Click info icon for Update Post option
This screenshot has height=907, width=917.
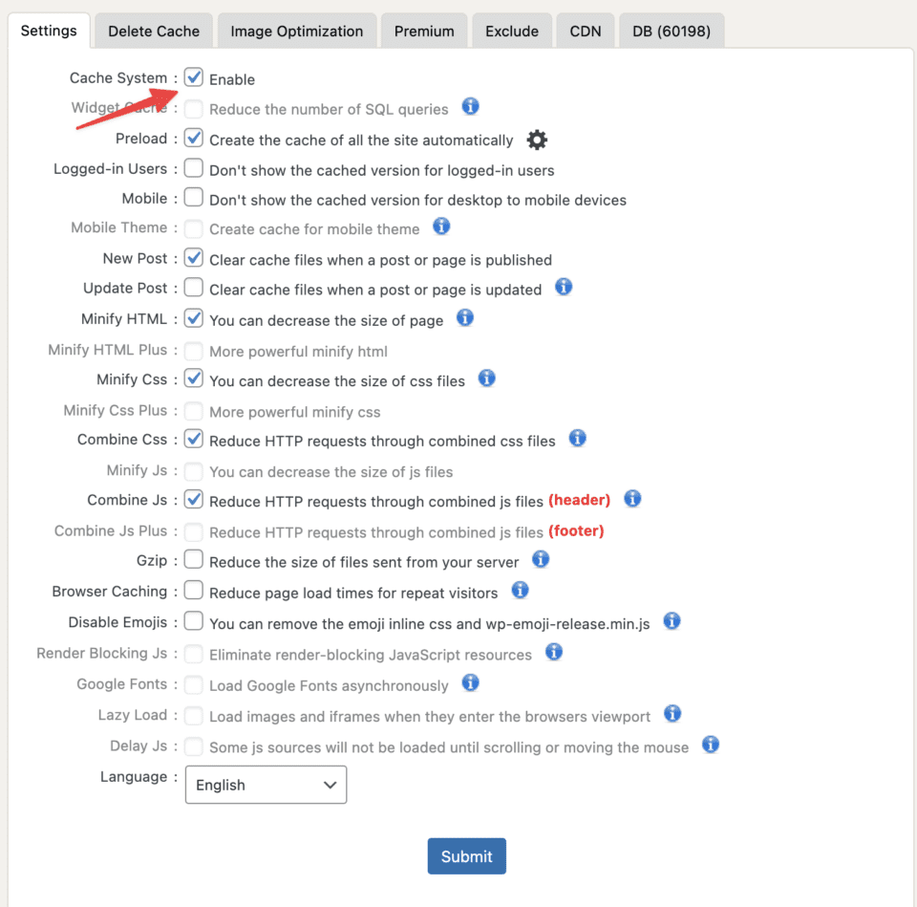[x=564, y=287]
